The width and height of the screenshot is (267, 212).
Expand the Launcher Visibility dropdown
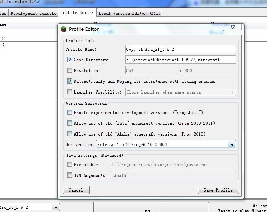point(232,92)
